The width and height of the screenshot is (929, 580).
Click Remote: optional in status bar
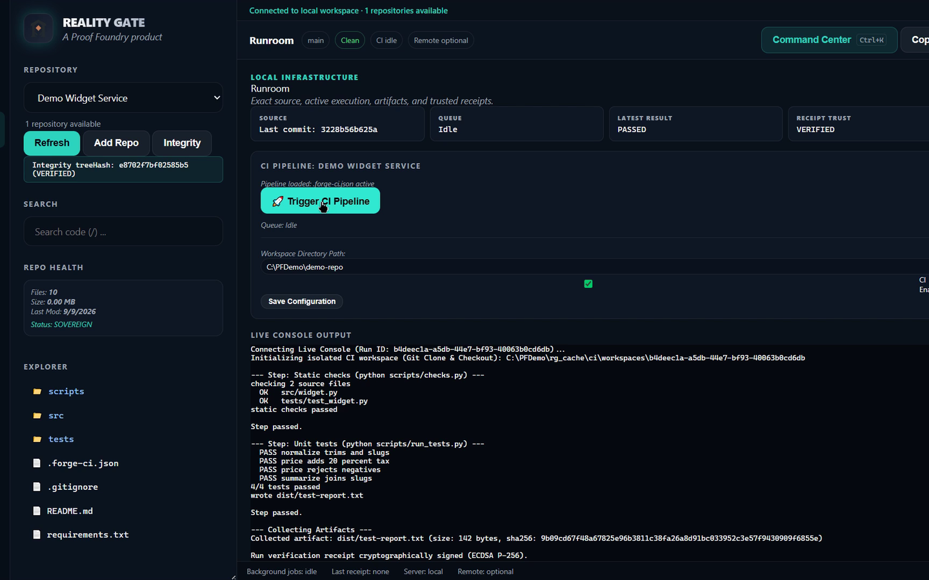click(x=486, y=572)
